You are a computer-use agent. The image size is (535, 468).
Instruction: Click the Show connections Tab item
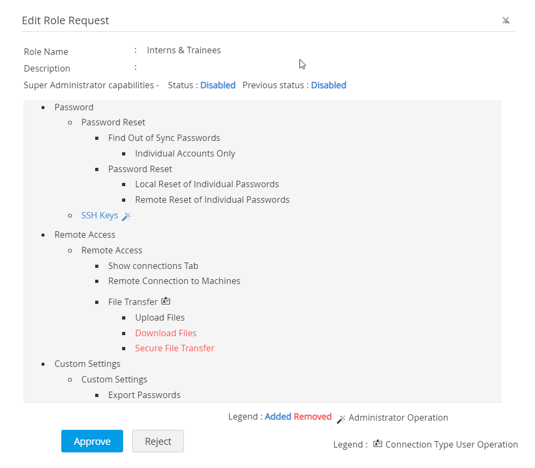153,266
